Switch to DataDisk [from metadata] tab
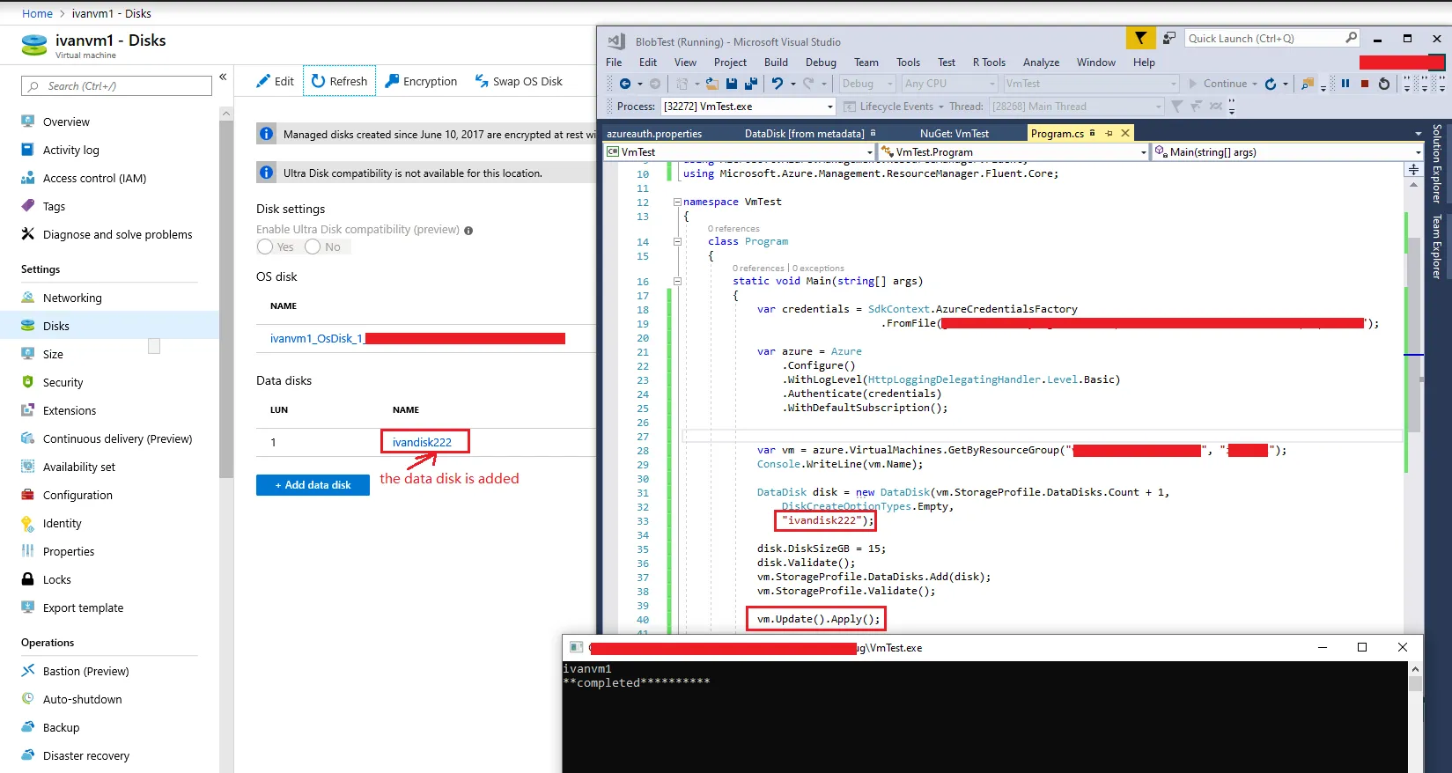 (805, 134)
